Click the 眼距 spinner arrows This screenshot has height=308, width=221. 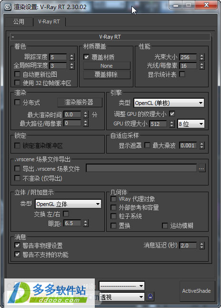tap(86, 223)
